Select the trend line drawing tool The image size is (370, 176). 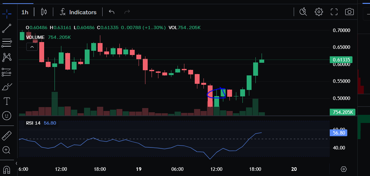[x=6, y=28]
